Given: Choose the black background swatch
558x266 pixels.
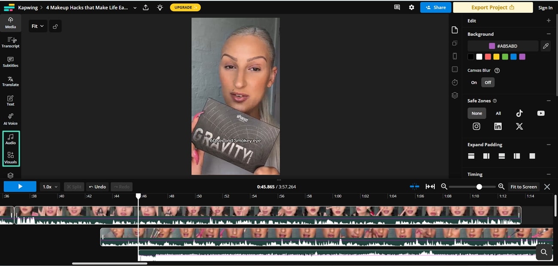Looking at the screenshot, I should click(471, 57).
